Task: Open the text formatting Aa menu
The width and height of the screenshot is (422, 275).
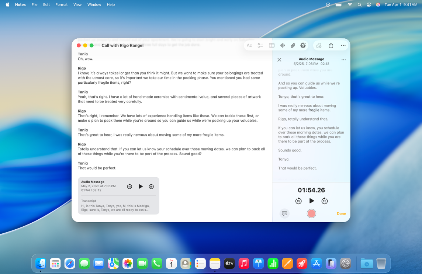Action: (250, 45)
